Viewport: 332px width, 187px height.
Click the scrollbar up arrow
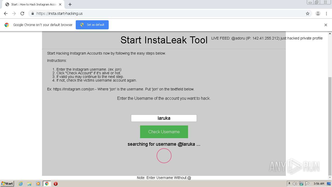tap(330, 34)
